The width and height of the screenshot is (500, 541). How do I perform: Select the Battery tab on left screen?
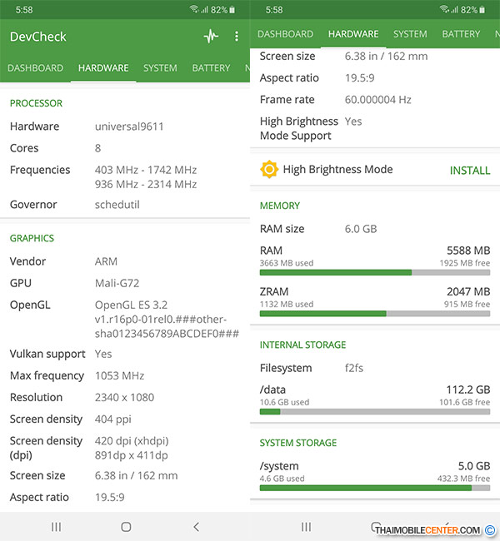click(211, 68)
